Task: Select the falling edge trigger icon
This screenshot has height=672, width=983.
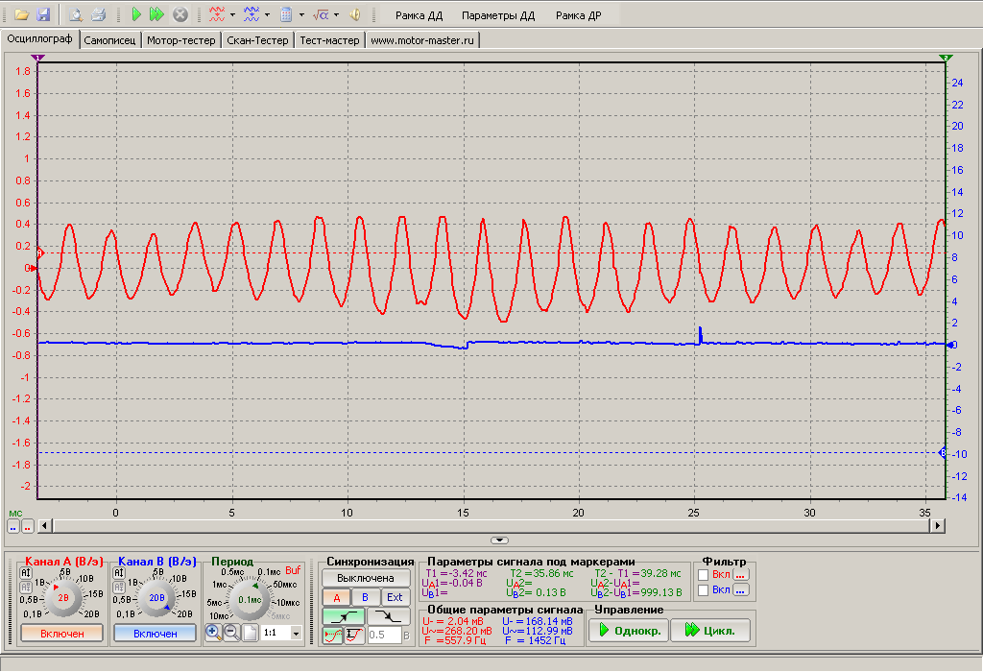Action: tap(389, 616)
